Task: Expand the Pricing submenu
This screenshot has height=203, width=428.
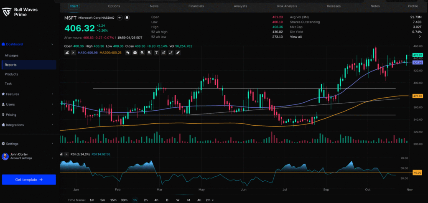Action: (52, 114)
